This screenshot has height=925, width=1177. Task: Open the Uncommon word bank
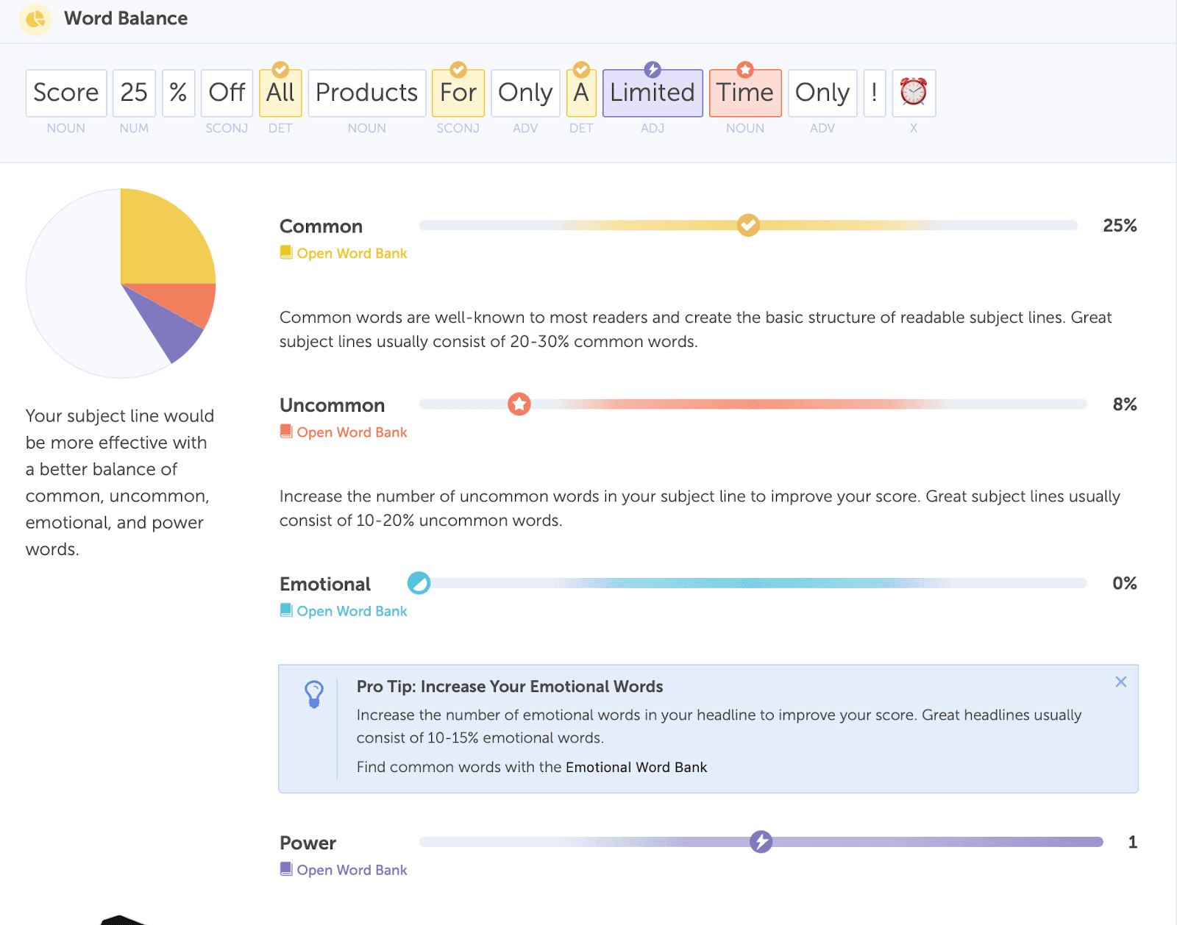pyautogui.click(x=352, y=432)
